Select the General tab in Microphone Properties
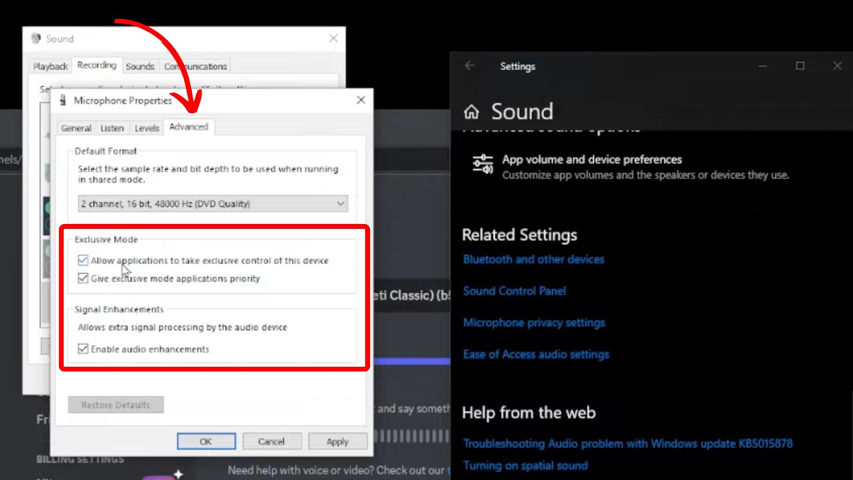This screenshot has height=480, width=853. 76,128
